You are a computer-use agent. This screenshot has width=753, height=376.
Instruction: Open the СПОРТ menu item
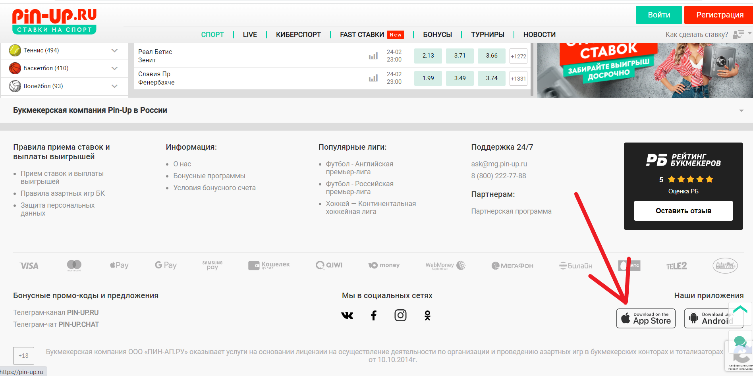(212, 35)
